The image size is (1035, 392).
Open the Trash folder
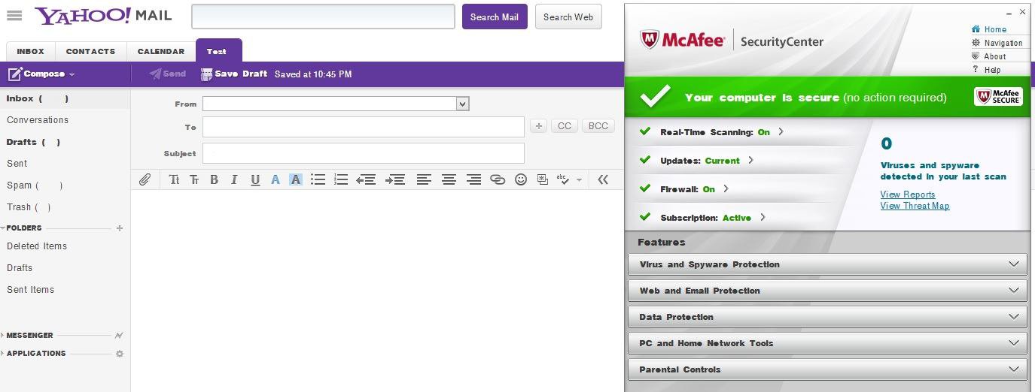[29, 207]
